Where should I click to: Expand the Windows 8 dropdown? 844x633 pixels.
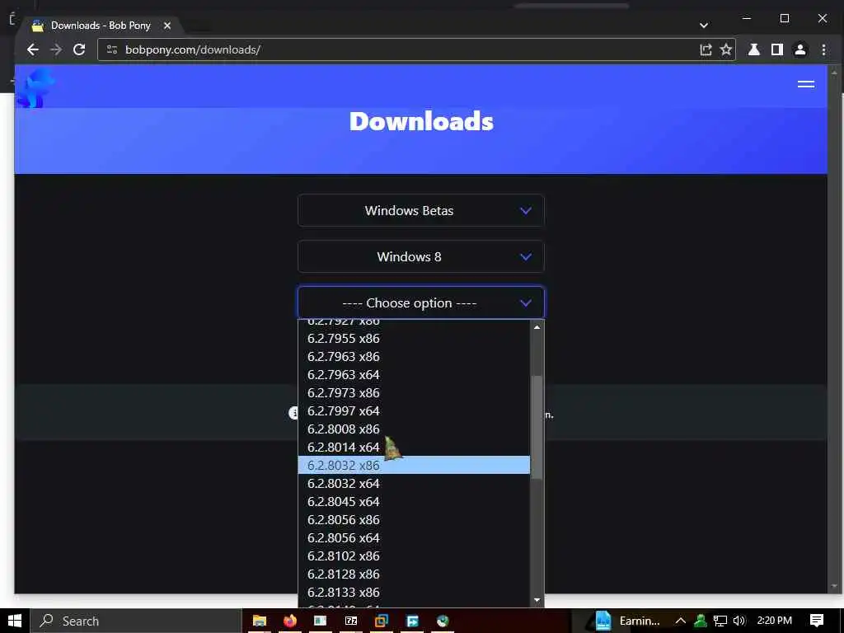421,257
